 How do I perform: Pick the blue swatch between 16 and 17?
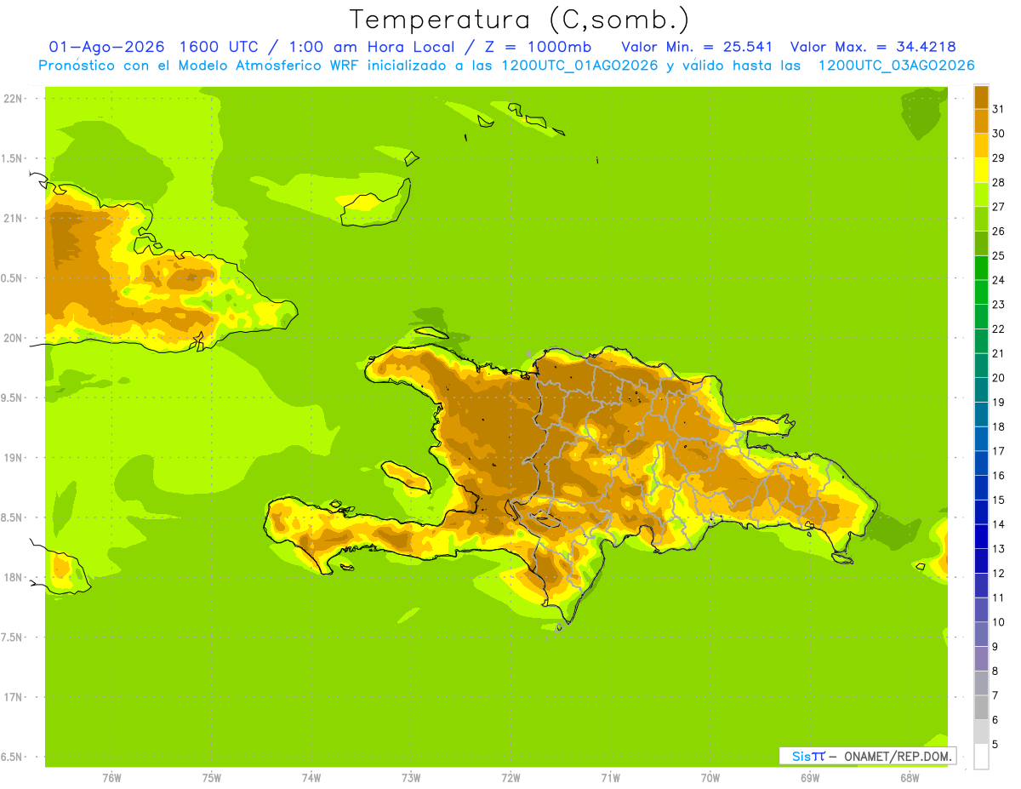pyautogui.click(x=981, y=463)
